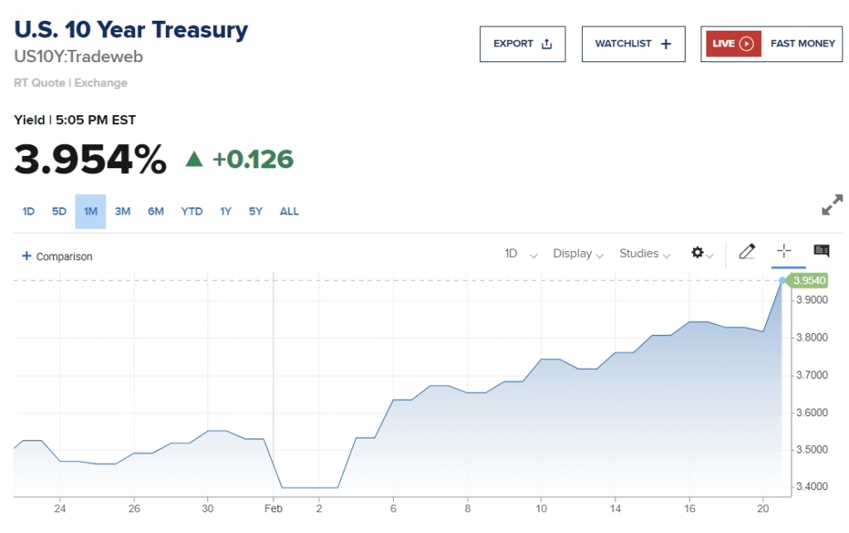
Task: Enable the YTD timeframe view
Action: tap(192, 211)
